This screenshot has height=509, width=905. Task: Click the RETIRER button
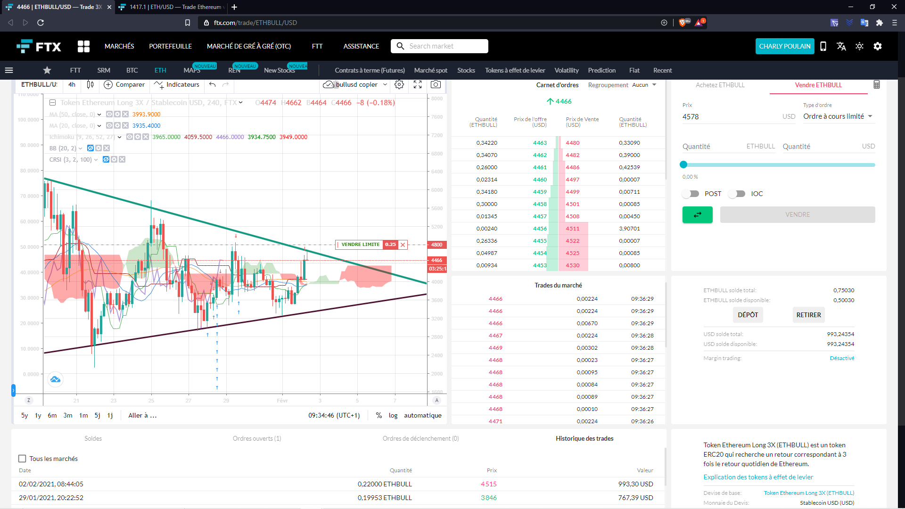808,315
